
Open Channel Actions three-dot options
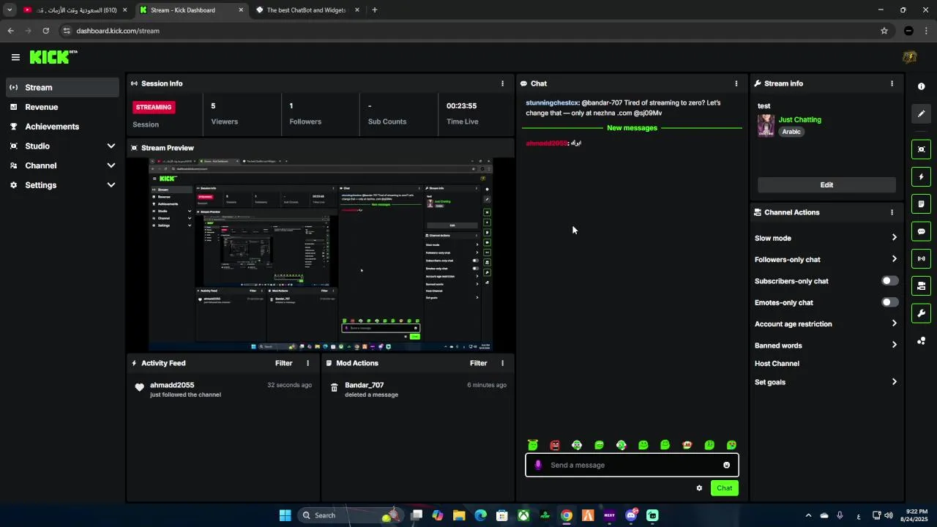[892, 212]
